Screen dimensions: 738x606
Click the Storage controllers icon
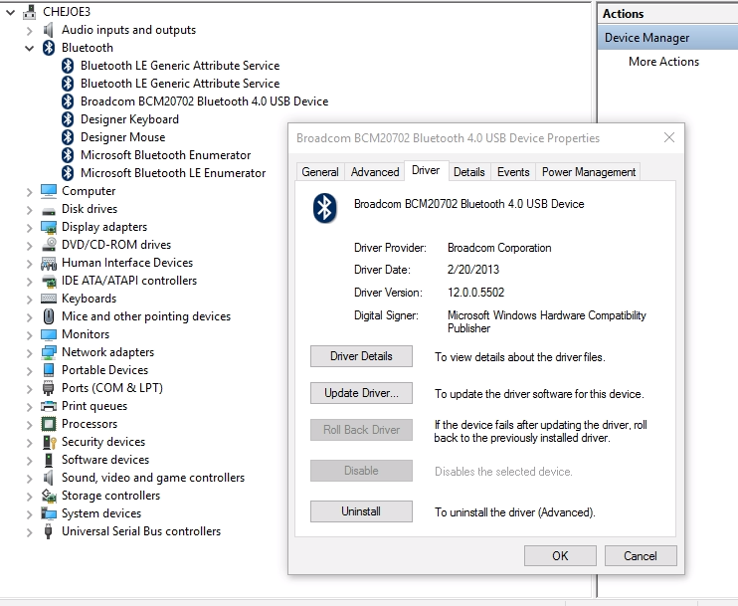point(49,496)
